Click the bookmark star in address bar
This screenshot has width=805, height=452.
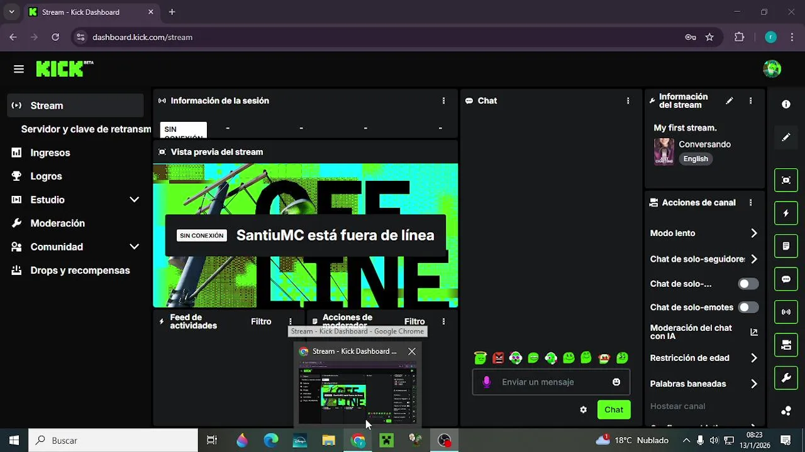[x=709, y=37]
